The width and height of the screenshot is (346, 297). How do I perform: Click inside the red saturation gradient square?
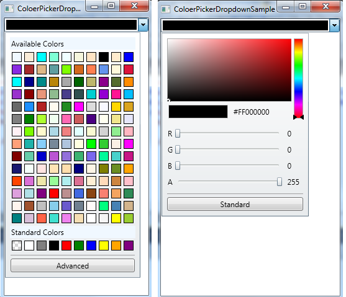pos(229,70)
